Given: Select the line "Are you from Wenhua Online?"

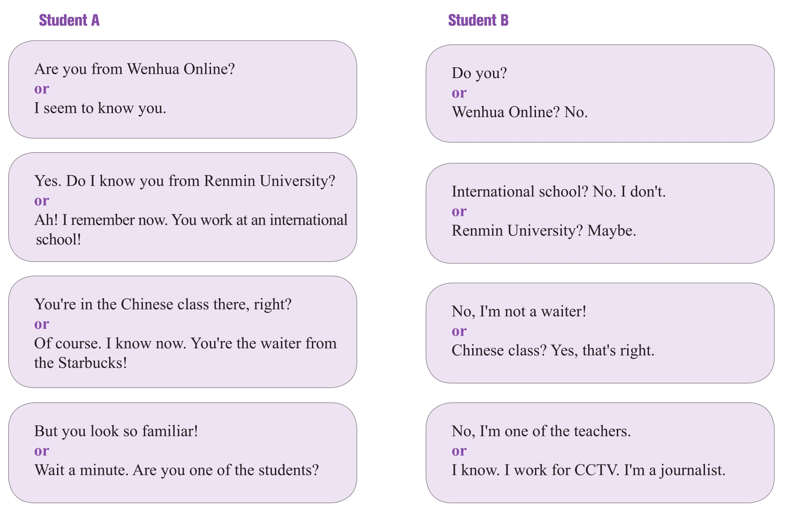Looking at the screenshot, I should click(x=134, y=69).
